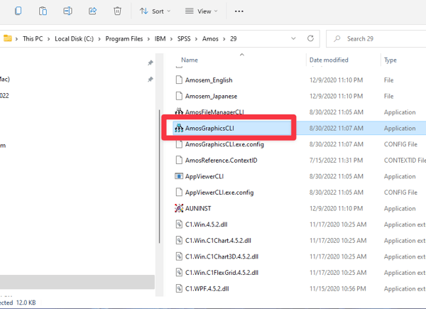
Task: Click the 11/15/2020 10:56 PM date cell
Action: point(338,288)
